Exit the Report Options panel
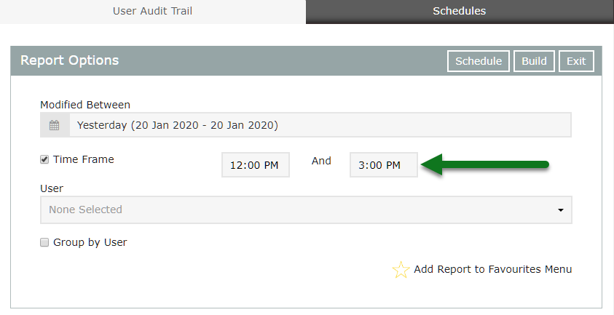Image resolution: width=614 pixels, height=315 pixels. (x=576, y=61)
